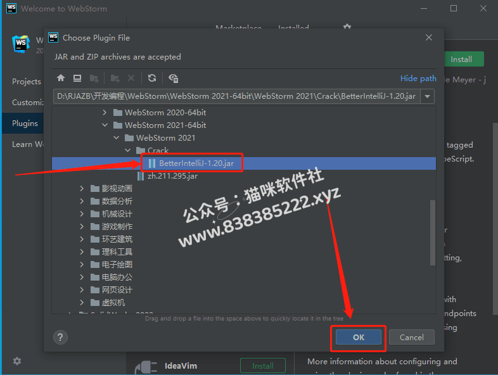
Task: Open settings gear in Welcome window
Action: [17, 361]
